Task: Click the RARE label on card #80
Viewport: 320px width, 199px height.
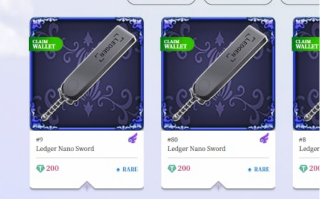Action: 261,169
